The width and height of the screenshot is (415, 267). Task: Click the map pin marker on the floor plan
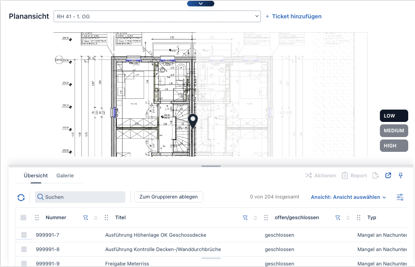(x=193, y=121)
